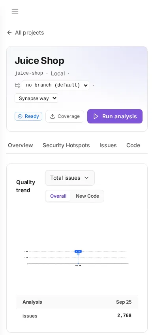Screen dimensions: 154x335
Task: Click the Local label text
Action: [58, 73]
